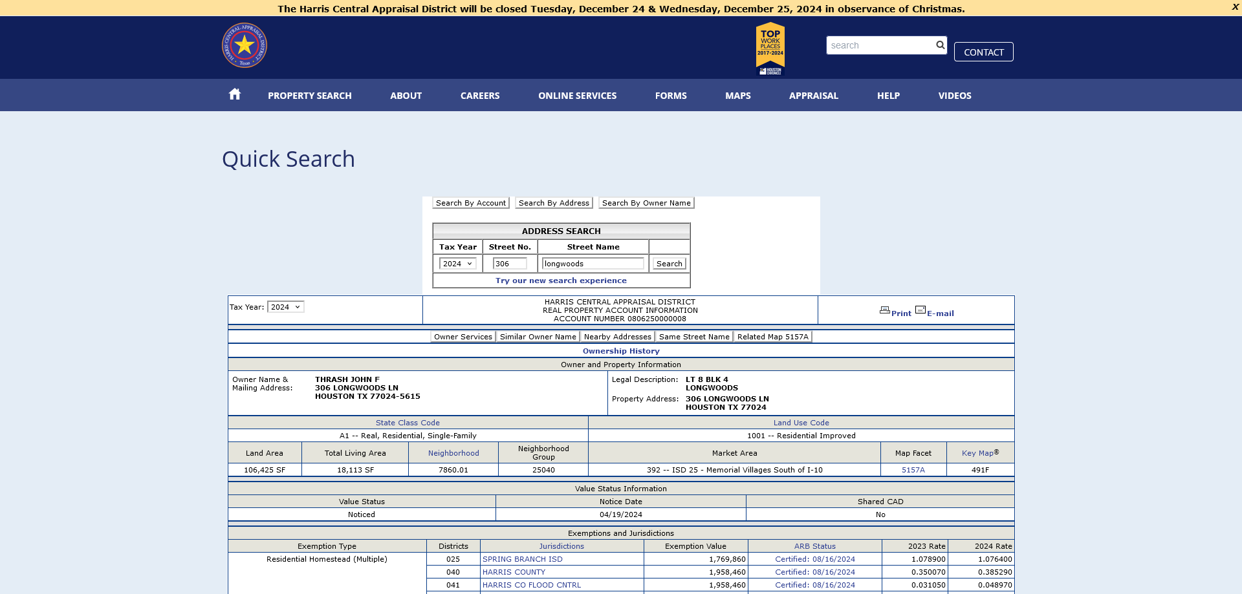
Task: Open Related Map 5157A
Action: point(772,337)
